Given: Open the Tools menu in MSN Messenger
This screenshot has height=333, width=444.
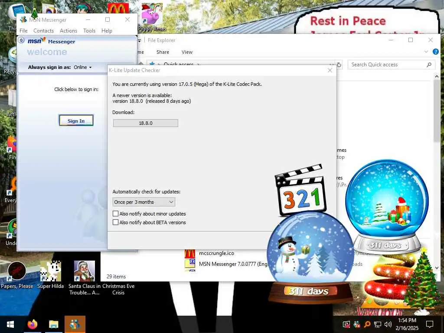Looking at the screenshot, I should click(x=89, y=31).
